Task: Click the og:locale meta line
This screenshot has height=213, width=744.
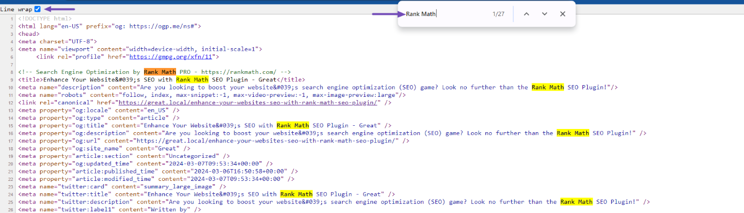Action: pos(98,110)
